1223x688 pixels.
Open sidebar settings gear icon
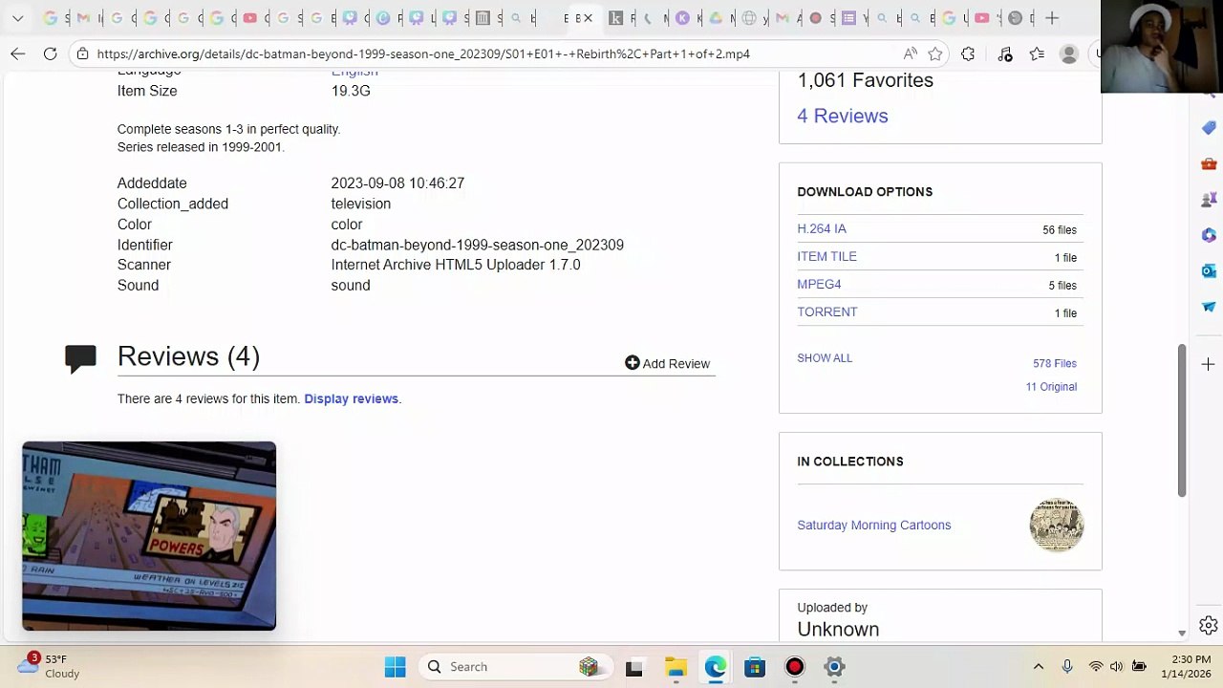click(1209, 626)
